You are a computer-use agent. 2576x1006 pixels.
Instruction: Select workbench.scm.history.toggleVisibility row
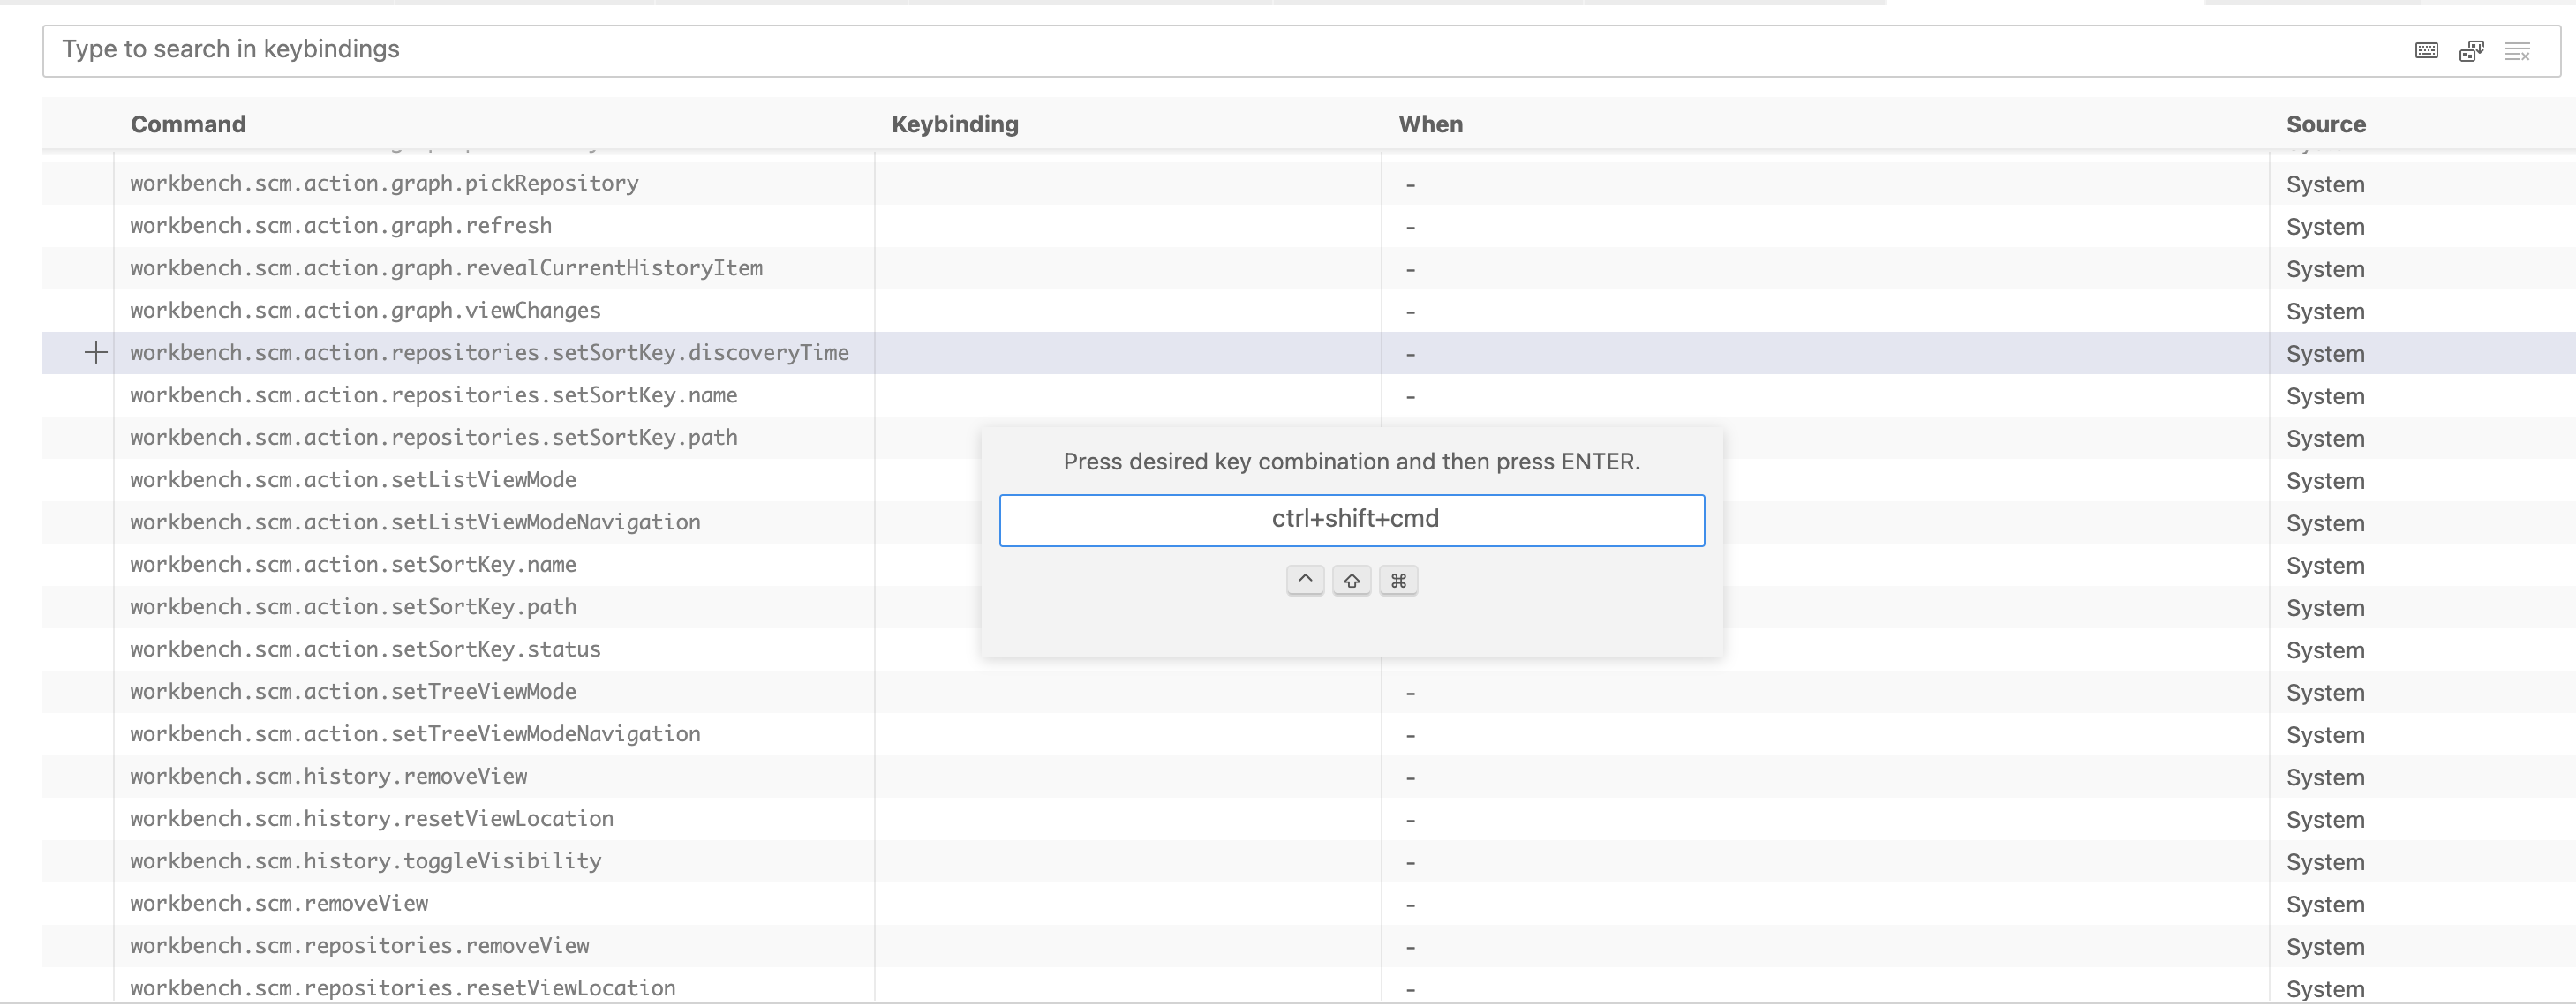click(365, 861)
